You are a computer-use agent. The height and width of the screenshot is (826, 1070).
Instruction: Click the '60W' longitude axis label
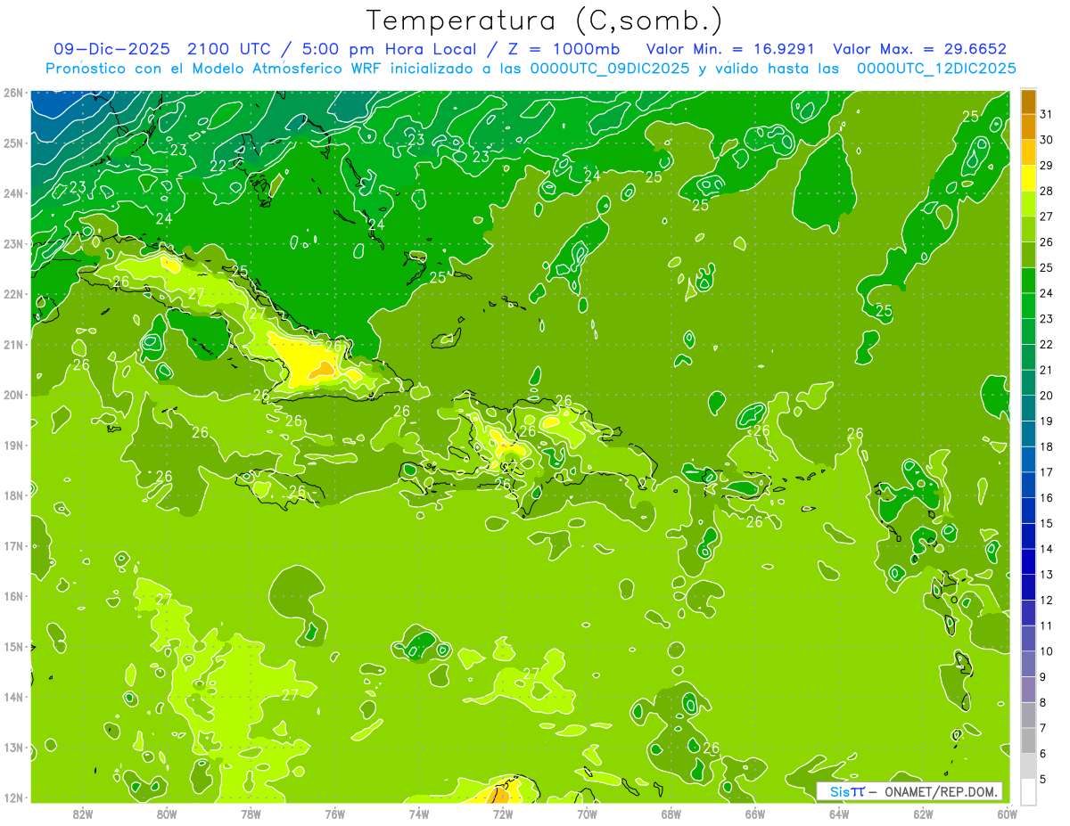point(1007,814)
